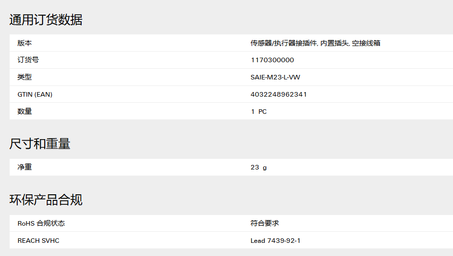Click the 版本 row label
Image resolution: width=453 pixels, height=256 pixels.
pyautogui.click(x=24, y=43)
